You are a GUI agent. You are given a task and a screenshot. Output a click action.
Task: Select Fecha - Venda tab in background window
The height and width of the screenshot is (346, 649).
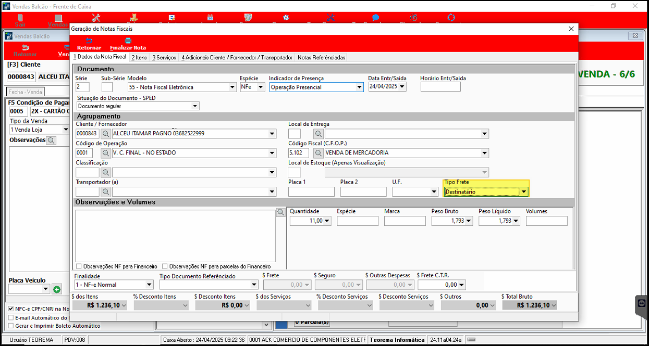25,92
